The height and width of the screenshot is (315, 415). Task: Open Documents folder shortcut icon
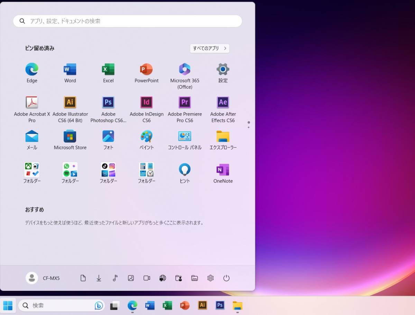pyautogui.click(x=83, y=278)
